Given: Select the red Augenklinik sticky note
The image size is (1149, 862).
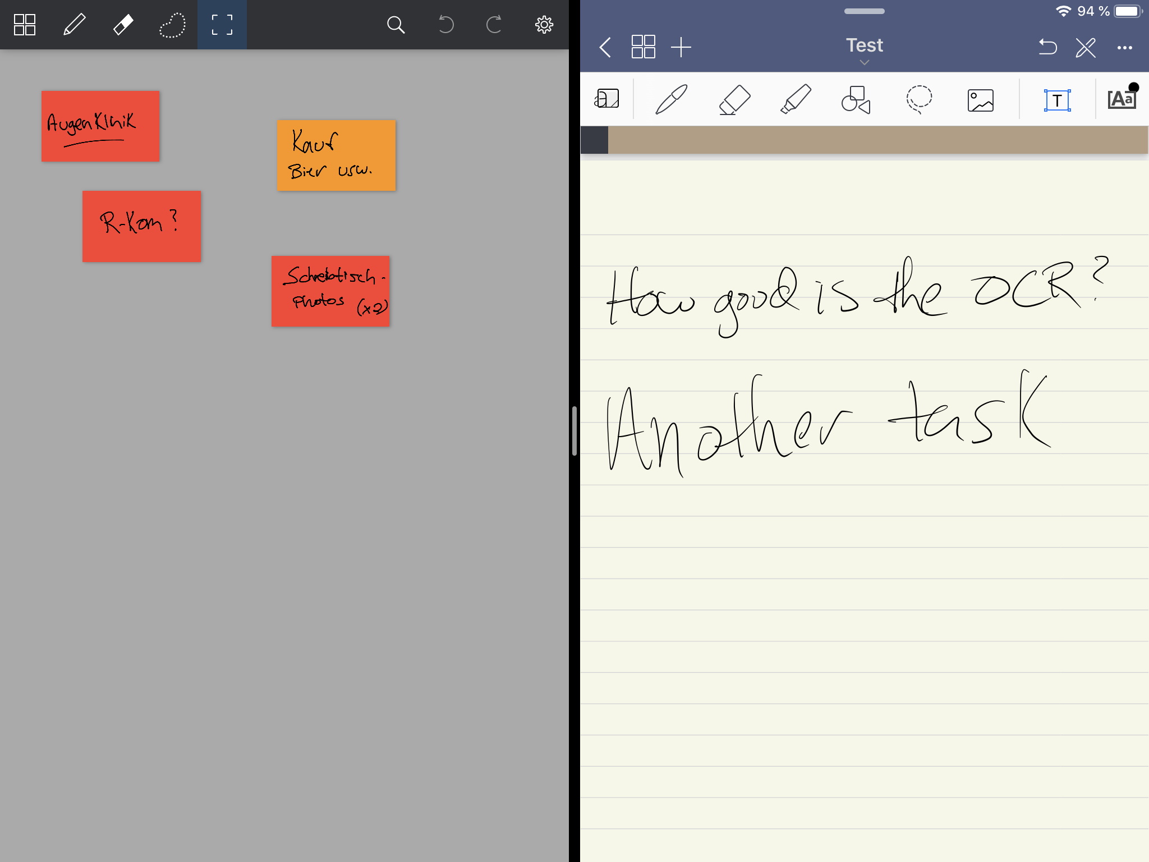Looking at the screenshot, I should (x=100, y=126).
